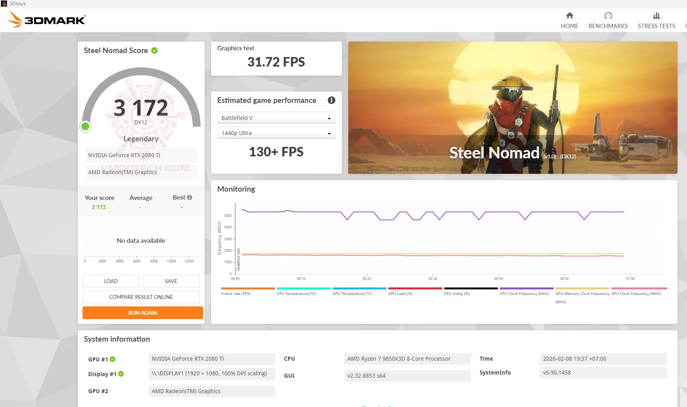Click the 00:30 time label on the chart axis
Screen dimensions: 687x407
(433, 279)
